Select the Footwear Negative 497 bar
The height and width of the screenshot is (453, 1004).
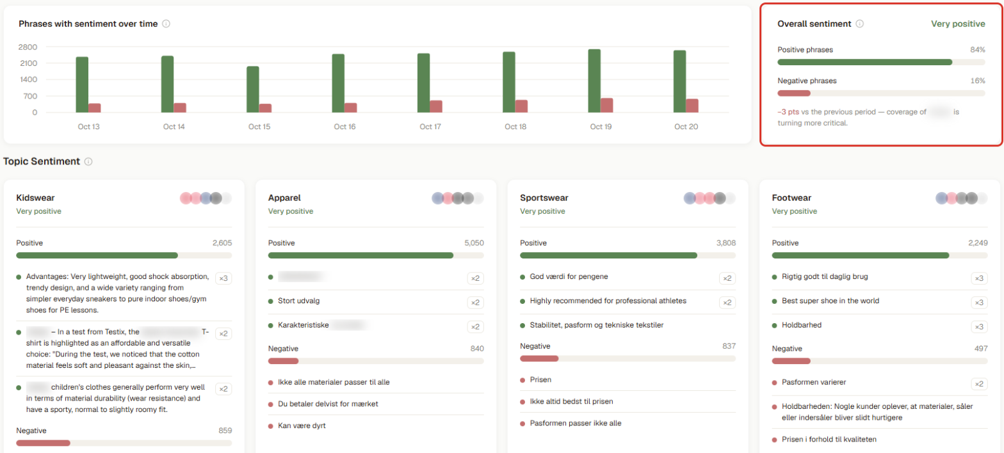[880, 361]
